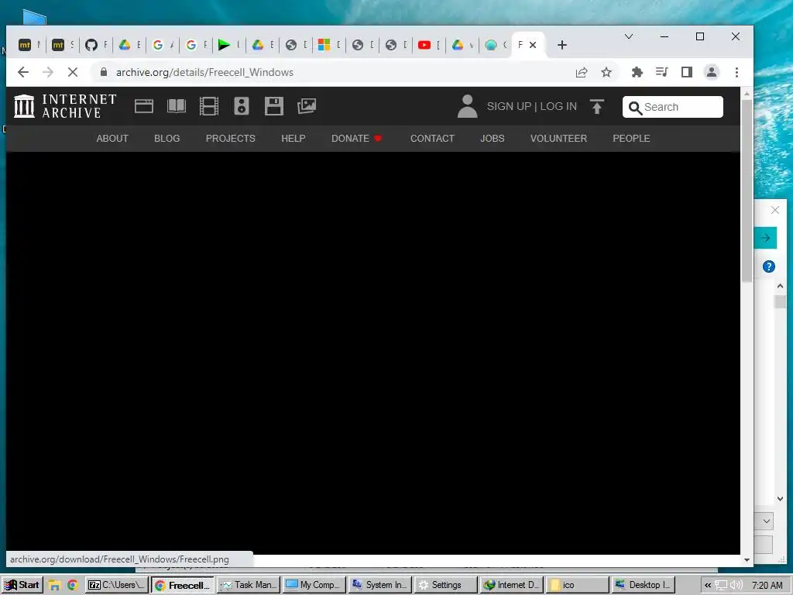Image resolution: width=793 pixels, height=595 pixels.
Task: Launch File Explorer quick-launch icon
Action: [x=55, y=586]
